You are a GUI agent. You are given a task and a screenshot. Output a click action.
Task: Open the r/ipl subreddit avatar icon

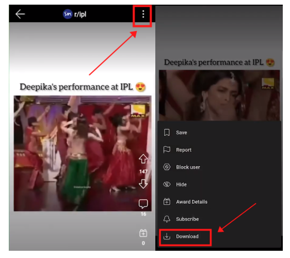68,14
